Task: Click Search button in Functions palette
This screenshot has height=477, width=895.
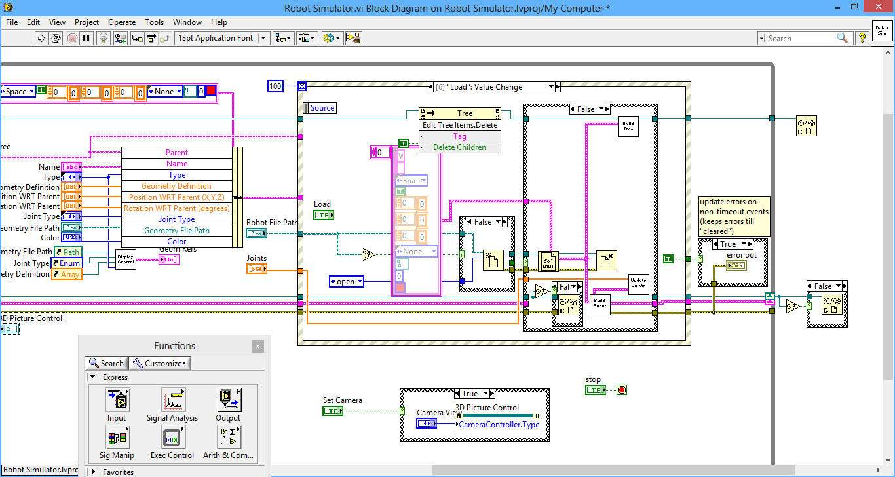Action: coord(106,363)
